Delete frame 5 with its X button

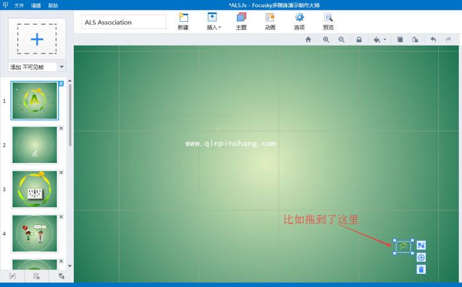click(x=61, y=261)
